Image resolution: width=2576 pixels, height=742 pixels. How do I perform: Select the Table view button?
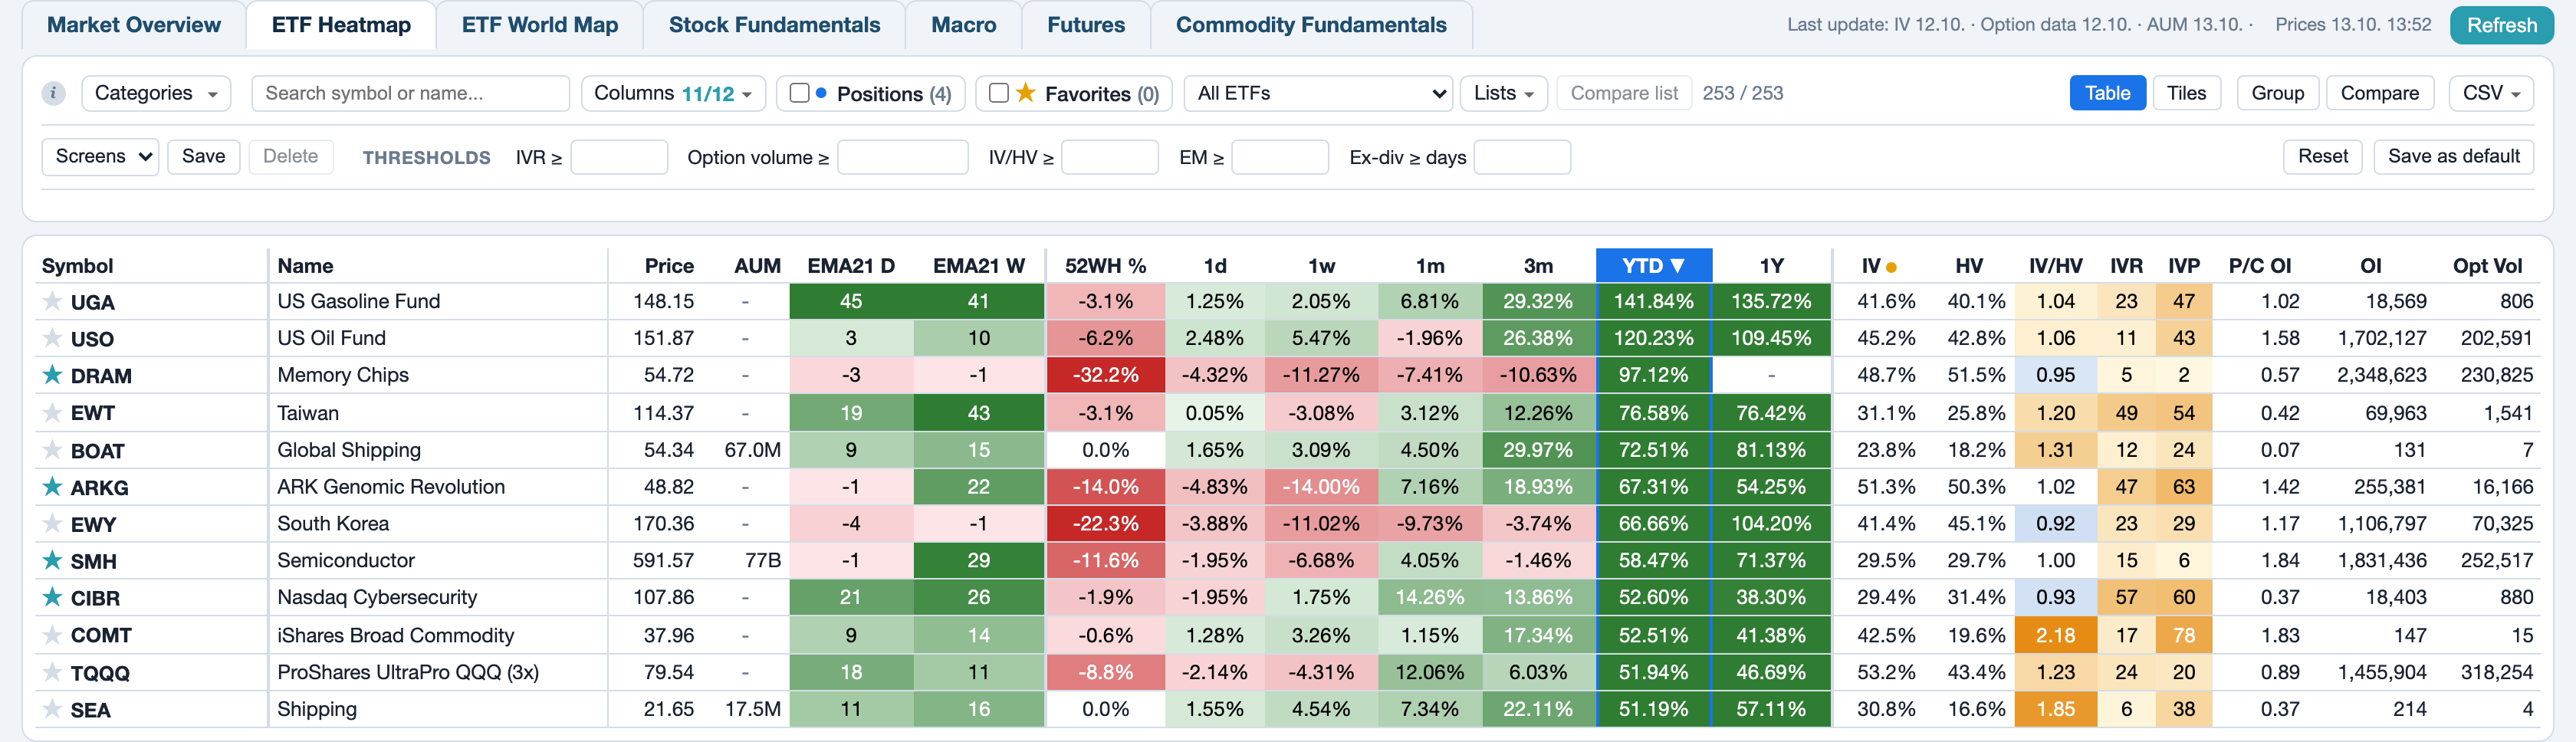point(2107,93)
